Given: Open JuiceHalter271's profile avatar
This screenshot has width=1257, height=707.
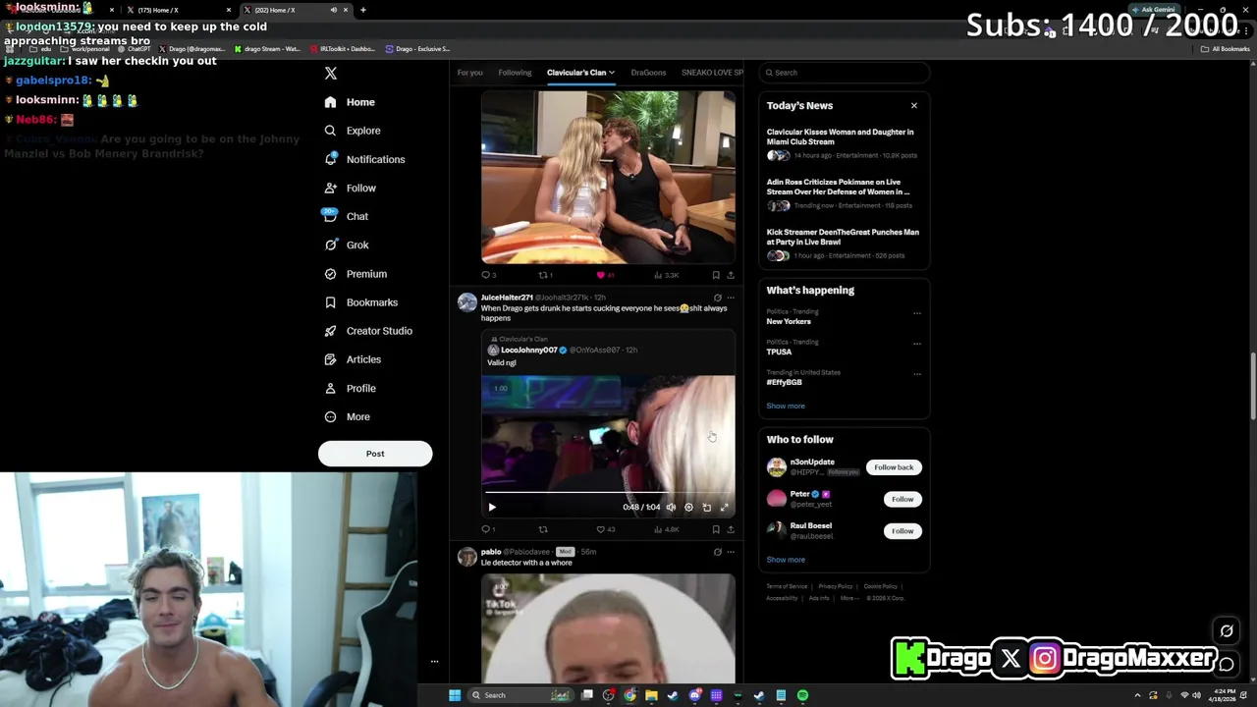Looking at the screenshot, I should [467, 302].
